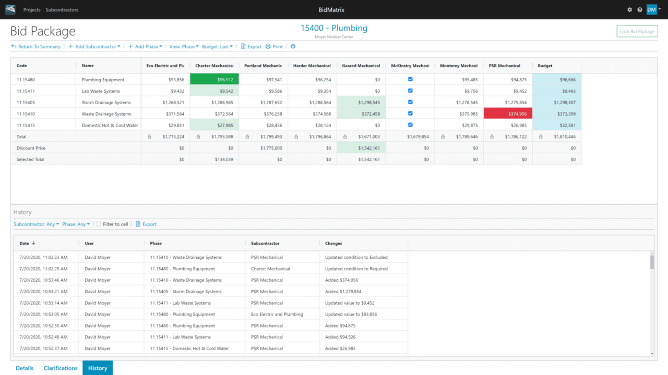Uncheck McKinstry checkbox for Plumbing Equipment row
668x375 pixels.
point(410,80)
